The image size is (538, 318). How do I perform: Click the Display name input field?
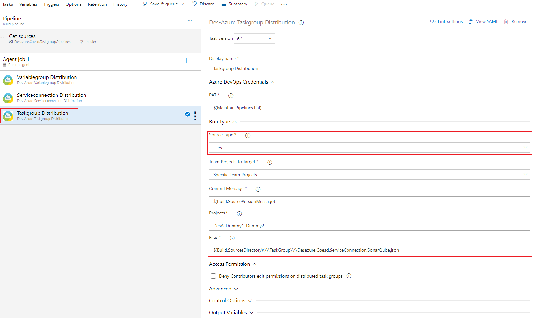coord(369,68)
